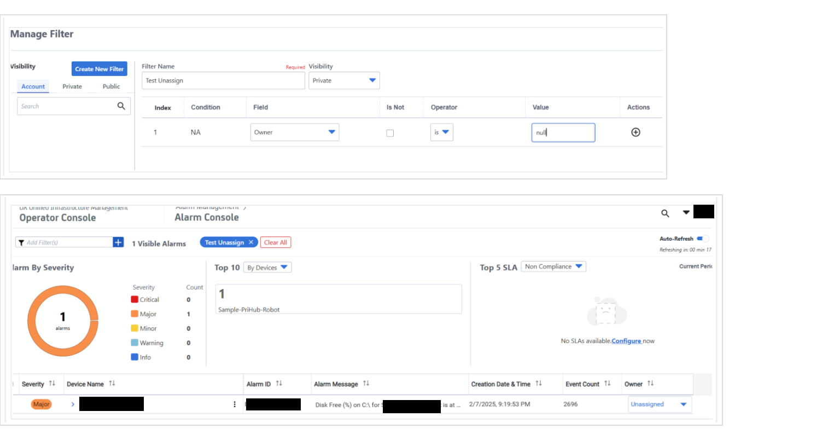Click the orange Major severity legend swatch
The width and height of the screenshot is (834, 440).
135,314
